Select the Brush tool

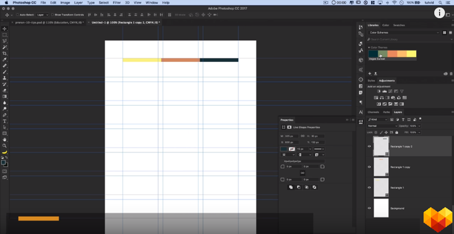(5, 72)
